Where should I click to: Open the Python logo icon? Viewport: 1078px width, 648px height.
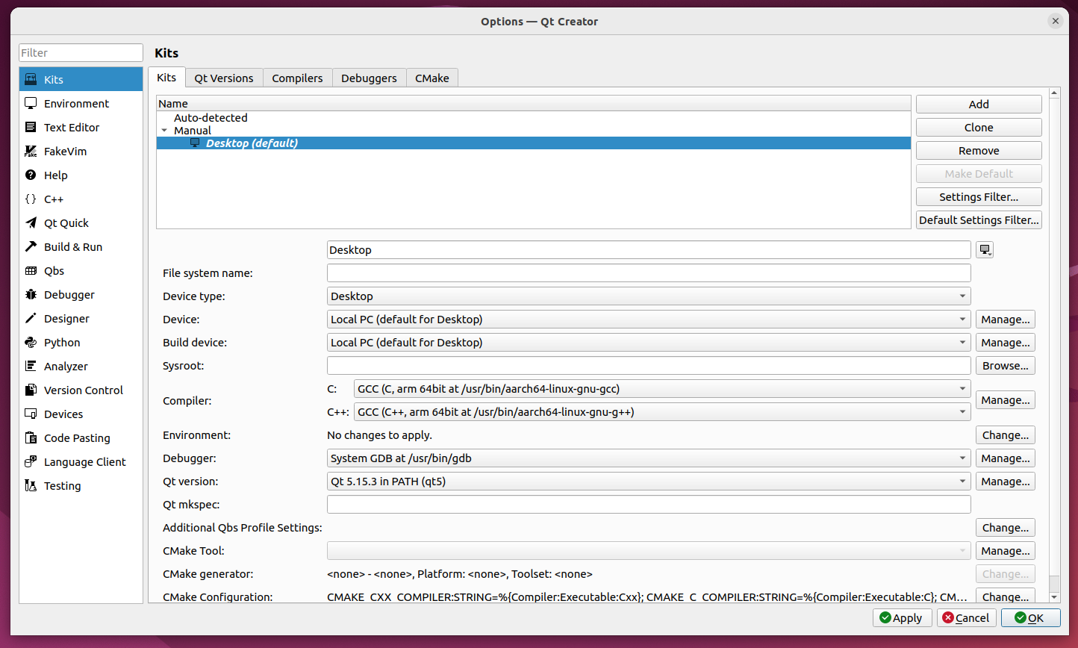[x=31, y=342]
